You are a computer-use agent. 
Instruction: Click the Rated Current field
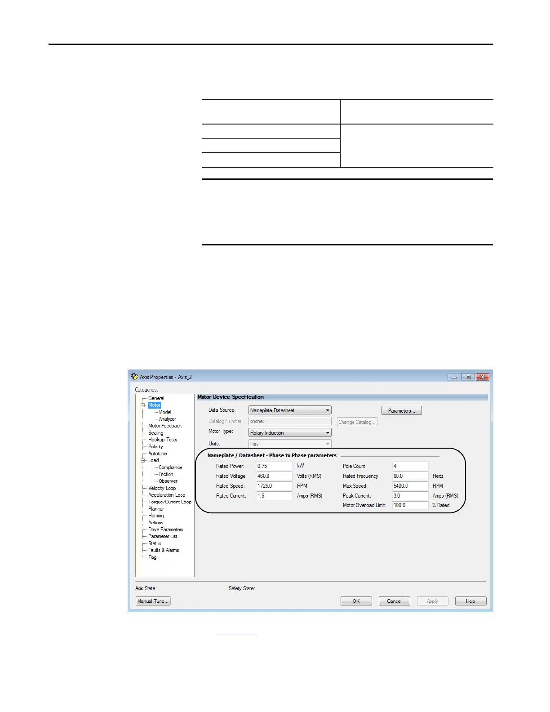tap(274, 496)
